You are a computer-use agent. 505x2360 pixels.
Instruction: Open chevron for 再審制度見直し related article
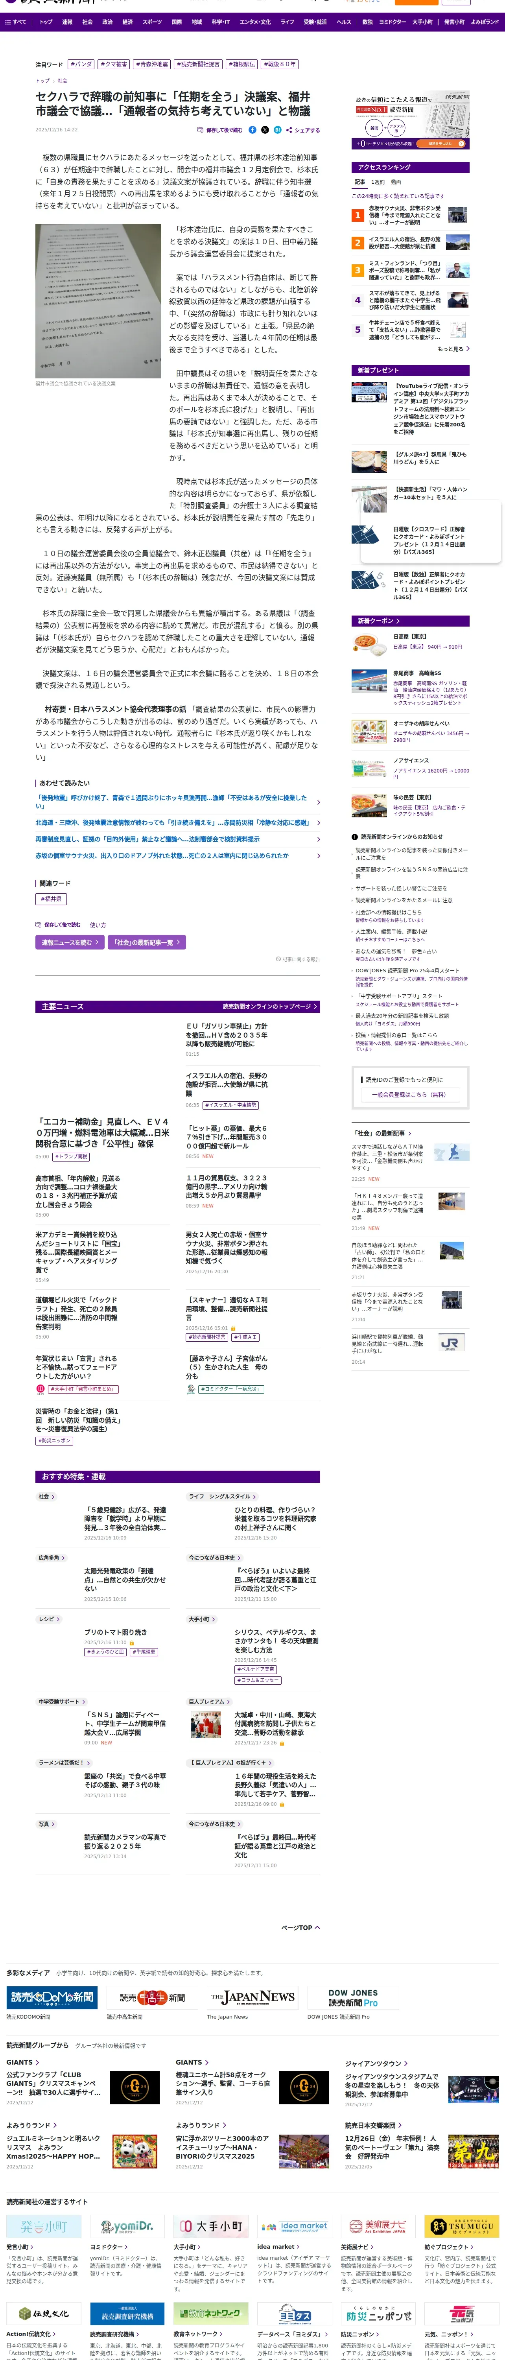318,839
